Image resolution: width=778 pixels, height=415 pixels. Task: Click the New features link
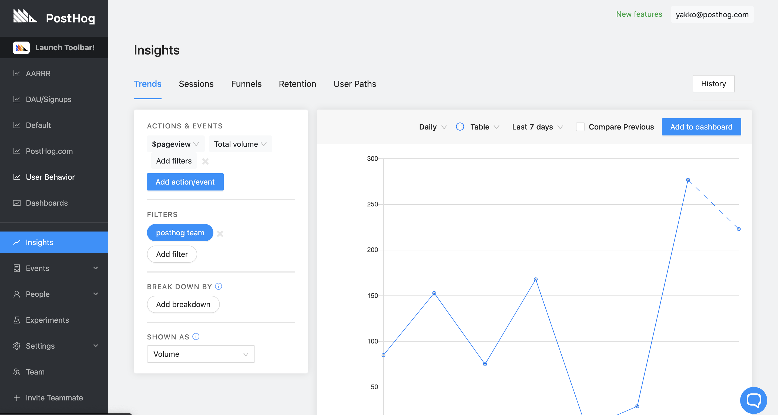(639, 14)
